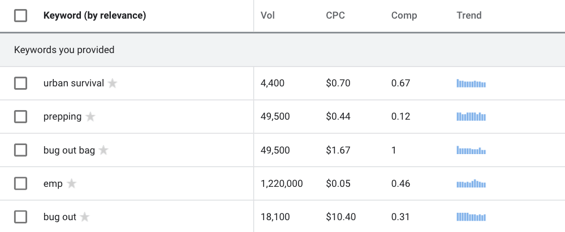Select the prepping row checkbox

click(20, 116)
